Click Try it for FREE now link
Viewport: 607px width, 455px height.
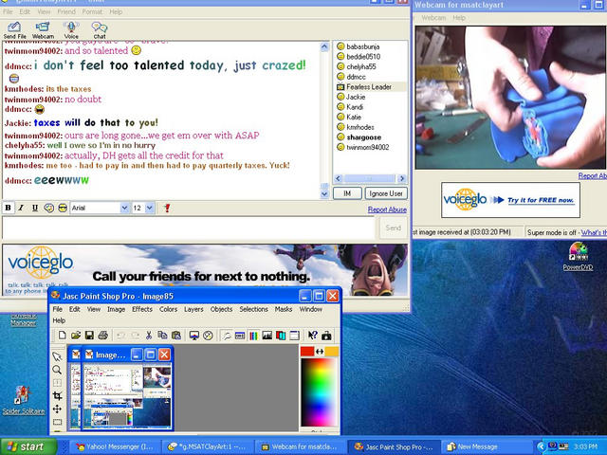point(541,200)
